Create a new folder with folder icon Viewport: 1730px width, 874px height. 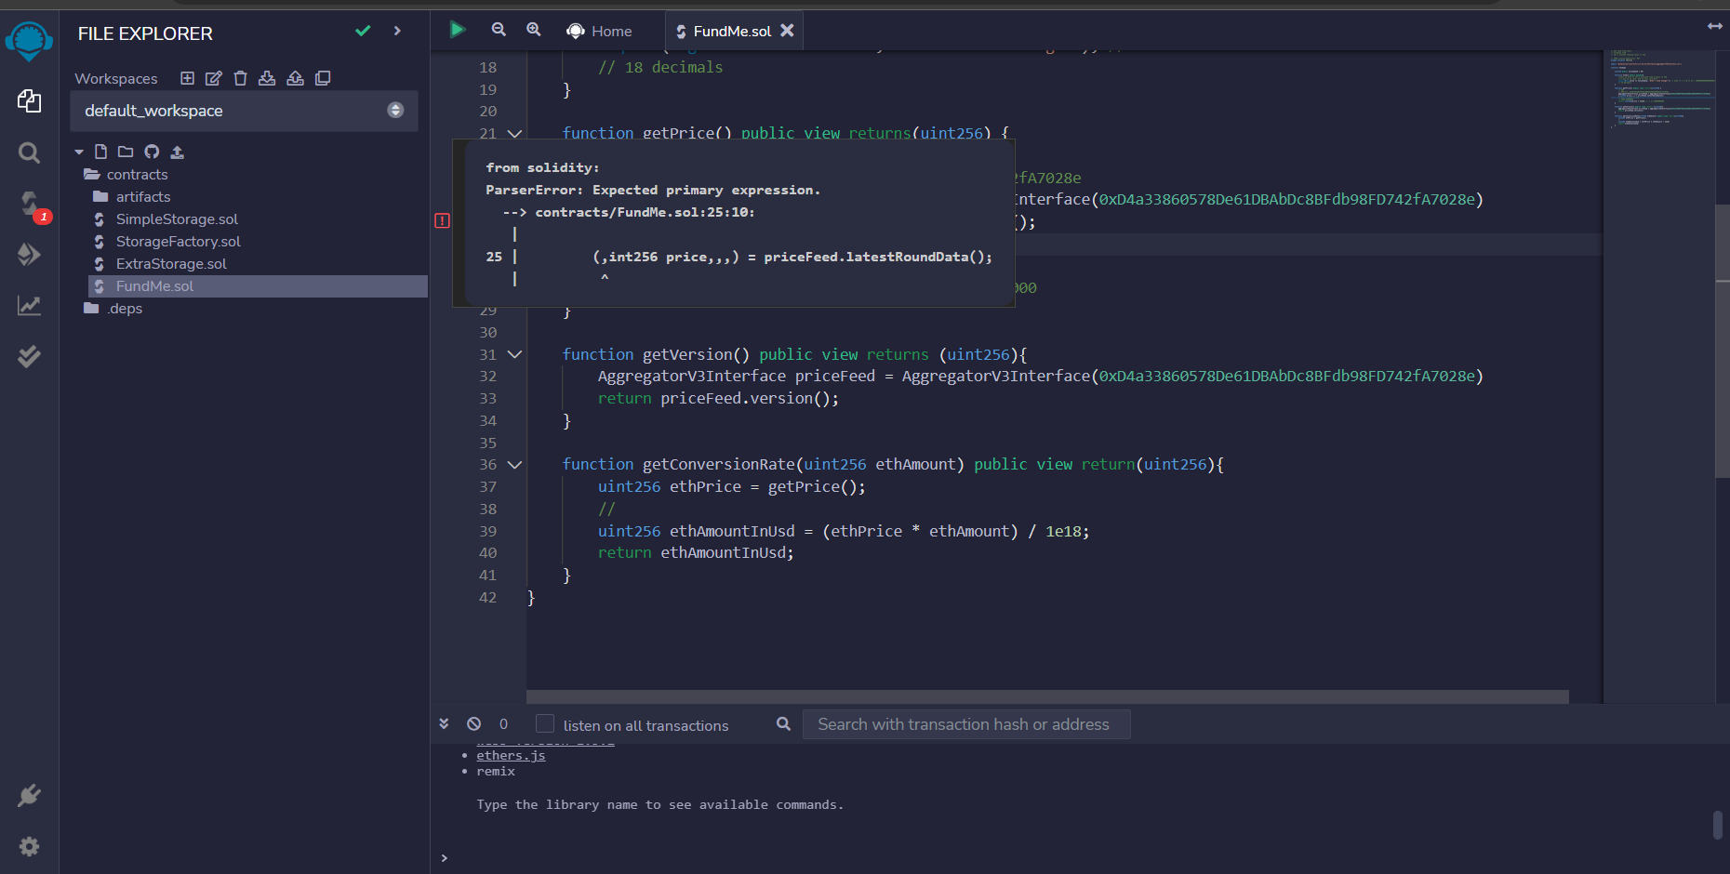(x=126, y=152)
